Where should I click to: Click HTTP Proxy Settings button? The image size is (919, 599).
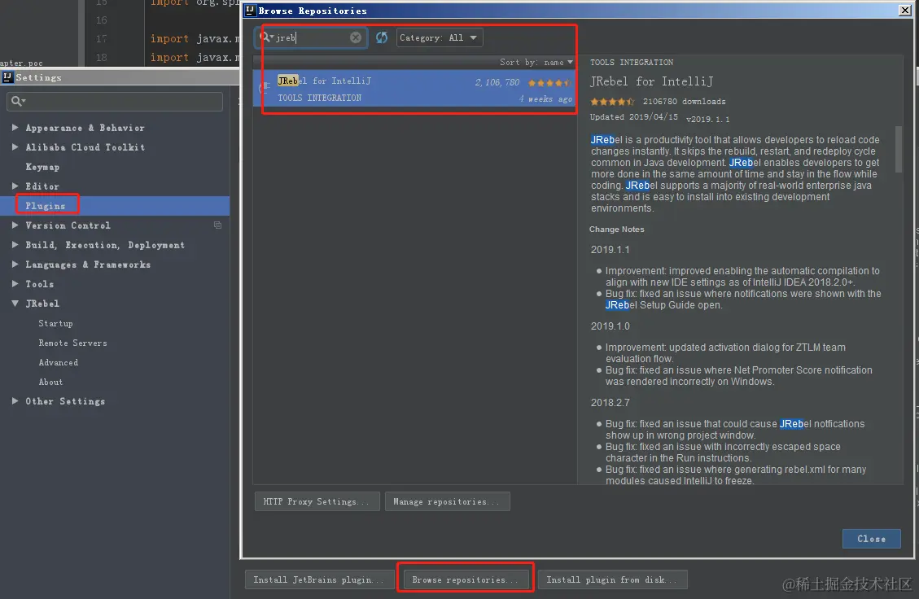click(x=317, y=501)
